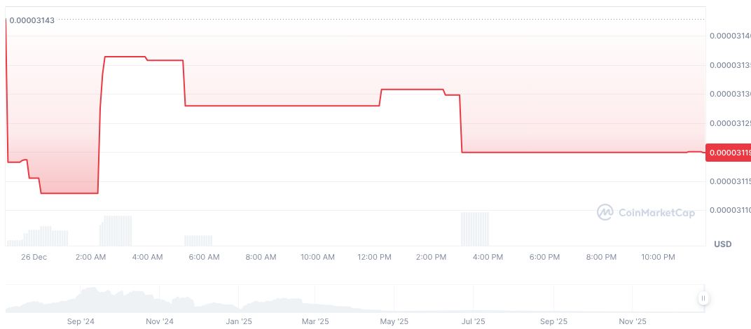Click the volume bars near 3:00 AM
The height and width of the screenshot is (329, 751).
pos(116,231)
